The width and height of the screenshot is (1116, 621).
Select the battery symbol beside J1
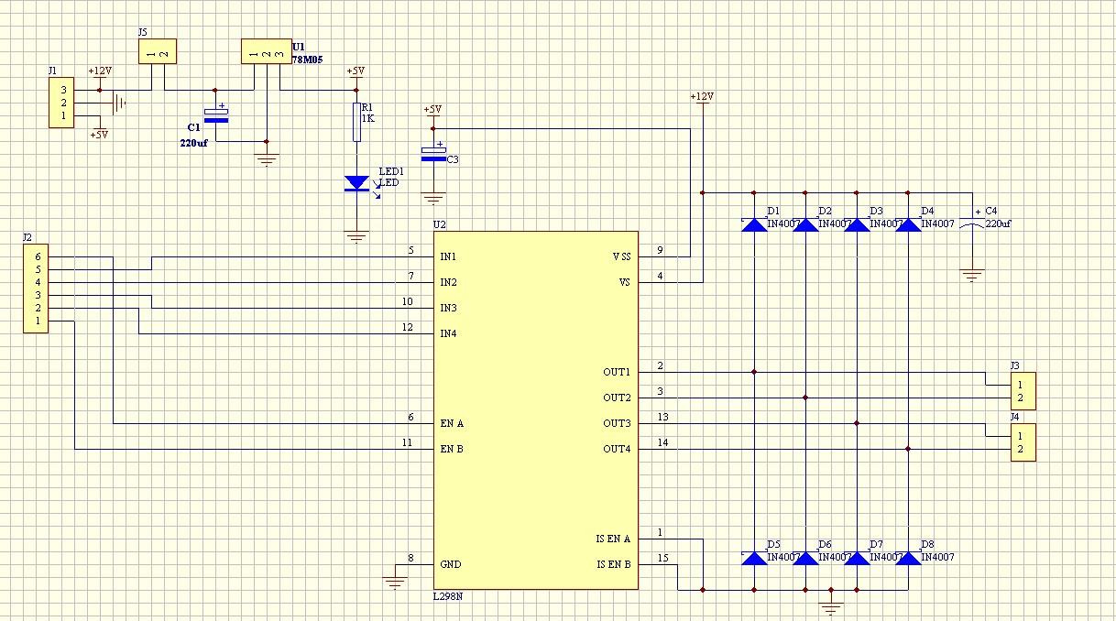click(117, 103)
